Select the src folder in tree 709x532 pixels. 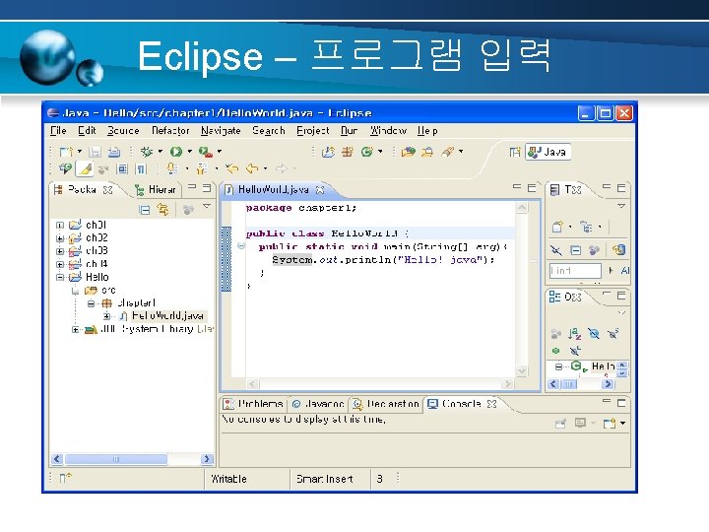109,290
